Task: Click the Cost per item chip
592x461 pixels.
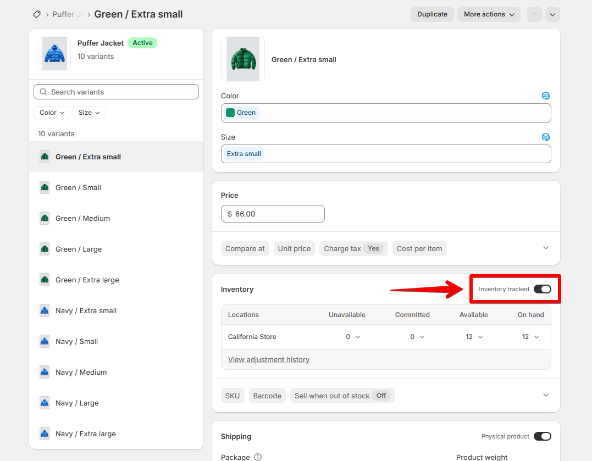Action: click(x=419, y=248)
